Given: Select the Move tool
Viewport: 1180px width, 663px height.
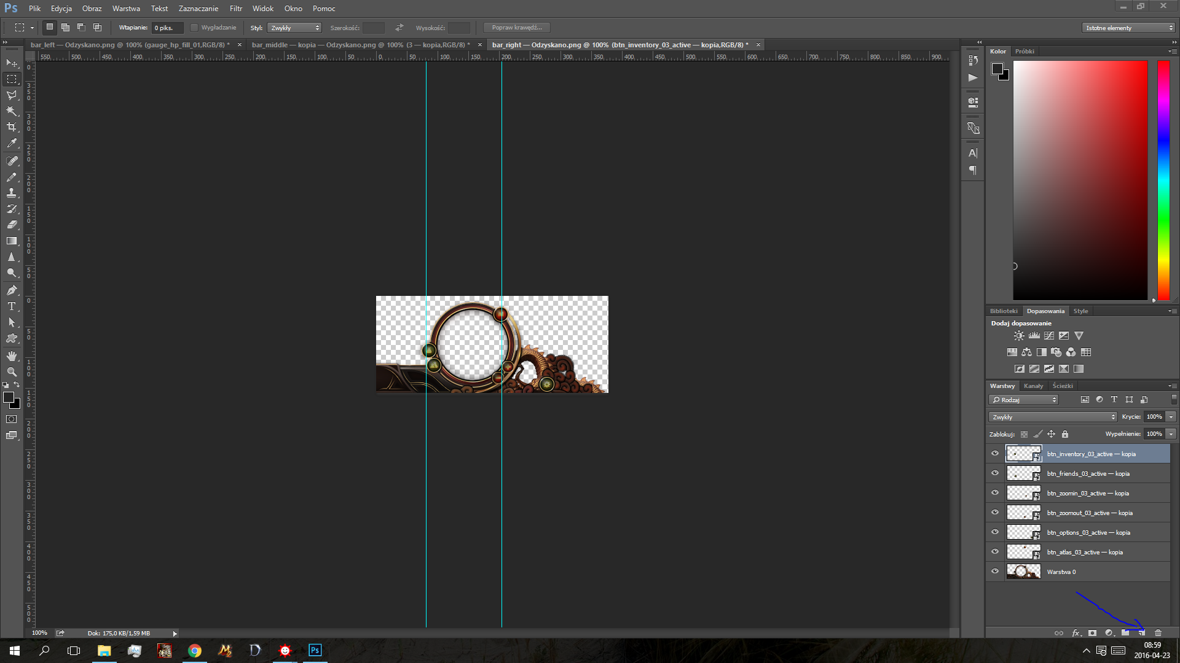Looking at the screenshot, I should pos(12,63).
